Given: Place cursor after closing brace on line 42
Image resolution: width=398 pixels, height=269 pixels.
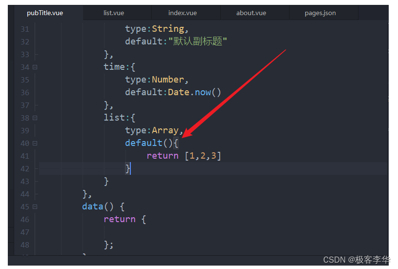Looking at the screenshot, I should click(130, 169).
